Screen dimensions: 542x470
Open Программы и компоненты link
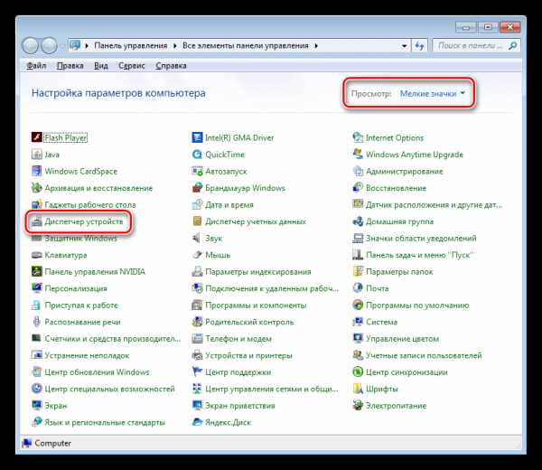(x=256, y=305)
